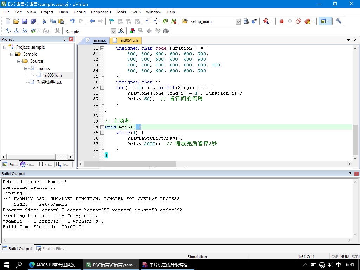This screenshot has width=360, height=270.
Task: Open the setup_main find dropdown
Action: point(238,21)
